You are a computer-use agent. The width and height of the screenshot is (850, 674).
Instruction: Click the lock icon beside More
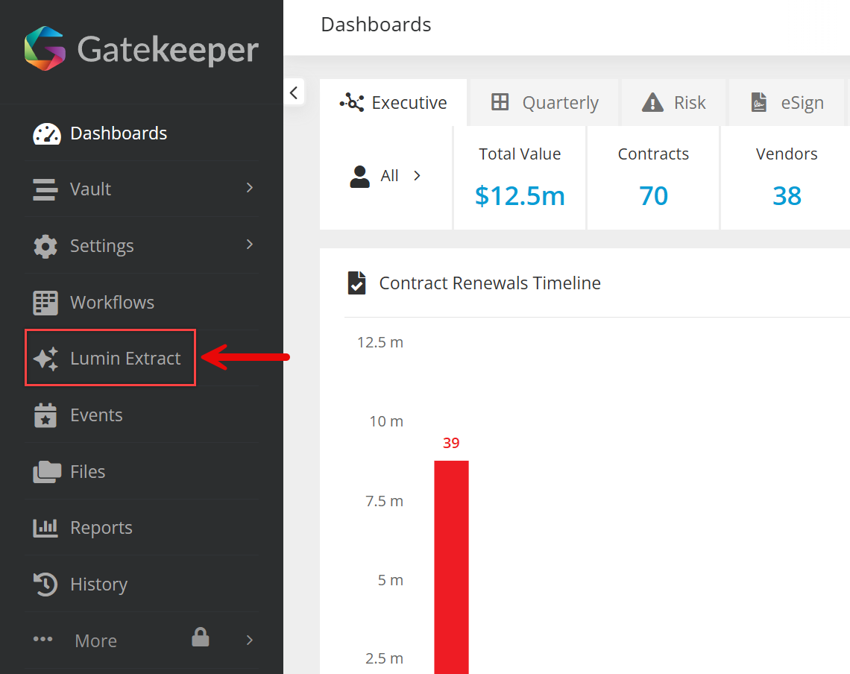coord(200,637)
